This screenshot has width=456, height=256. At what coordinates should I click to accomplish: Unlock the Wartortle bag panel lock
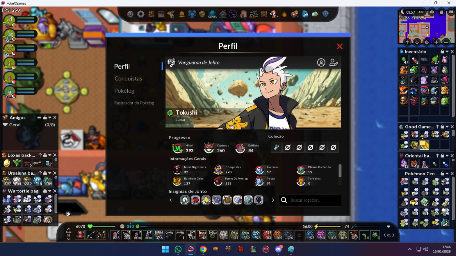[x=45, y=191]
